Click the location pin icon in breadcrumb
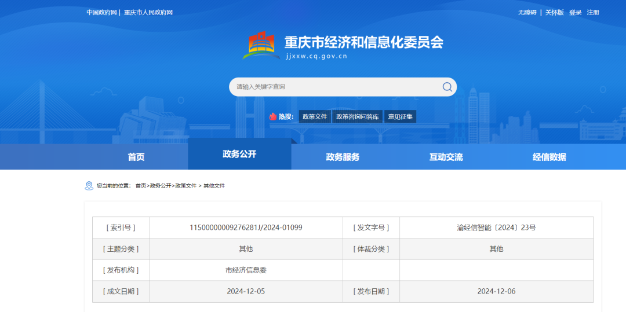The image size is (626, 312). 89,186
